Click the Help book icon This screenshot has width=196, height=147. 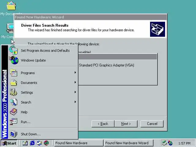point(13,112)
